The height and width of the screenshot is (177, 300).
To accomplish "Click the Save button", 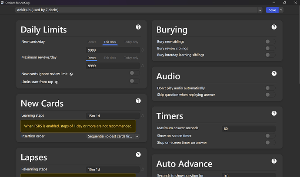I will pyautogui.click(x=272, y=10).
